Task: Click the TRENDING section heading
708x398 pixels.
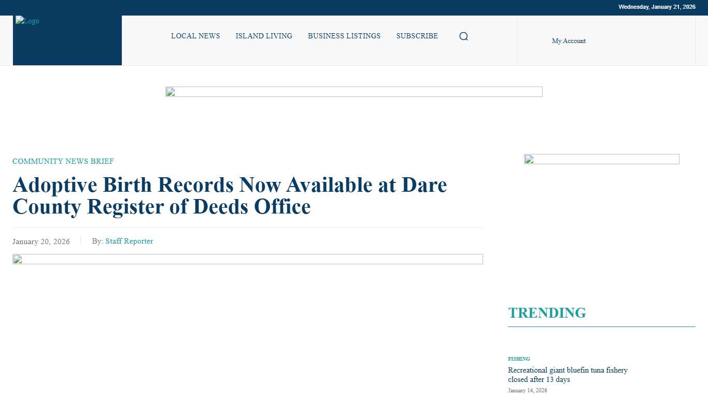Action: 547,312
